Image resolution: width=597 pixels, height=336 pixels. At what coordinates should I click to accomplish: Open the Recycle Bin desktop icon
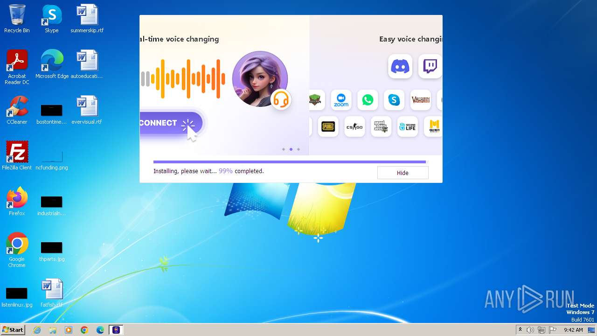(17, 19)
